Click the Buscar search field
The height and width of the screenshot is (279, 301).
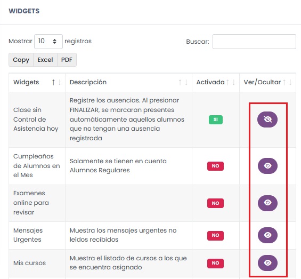254,42
